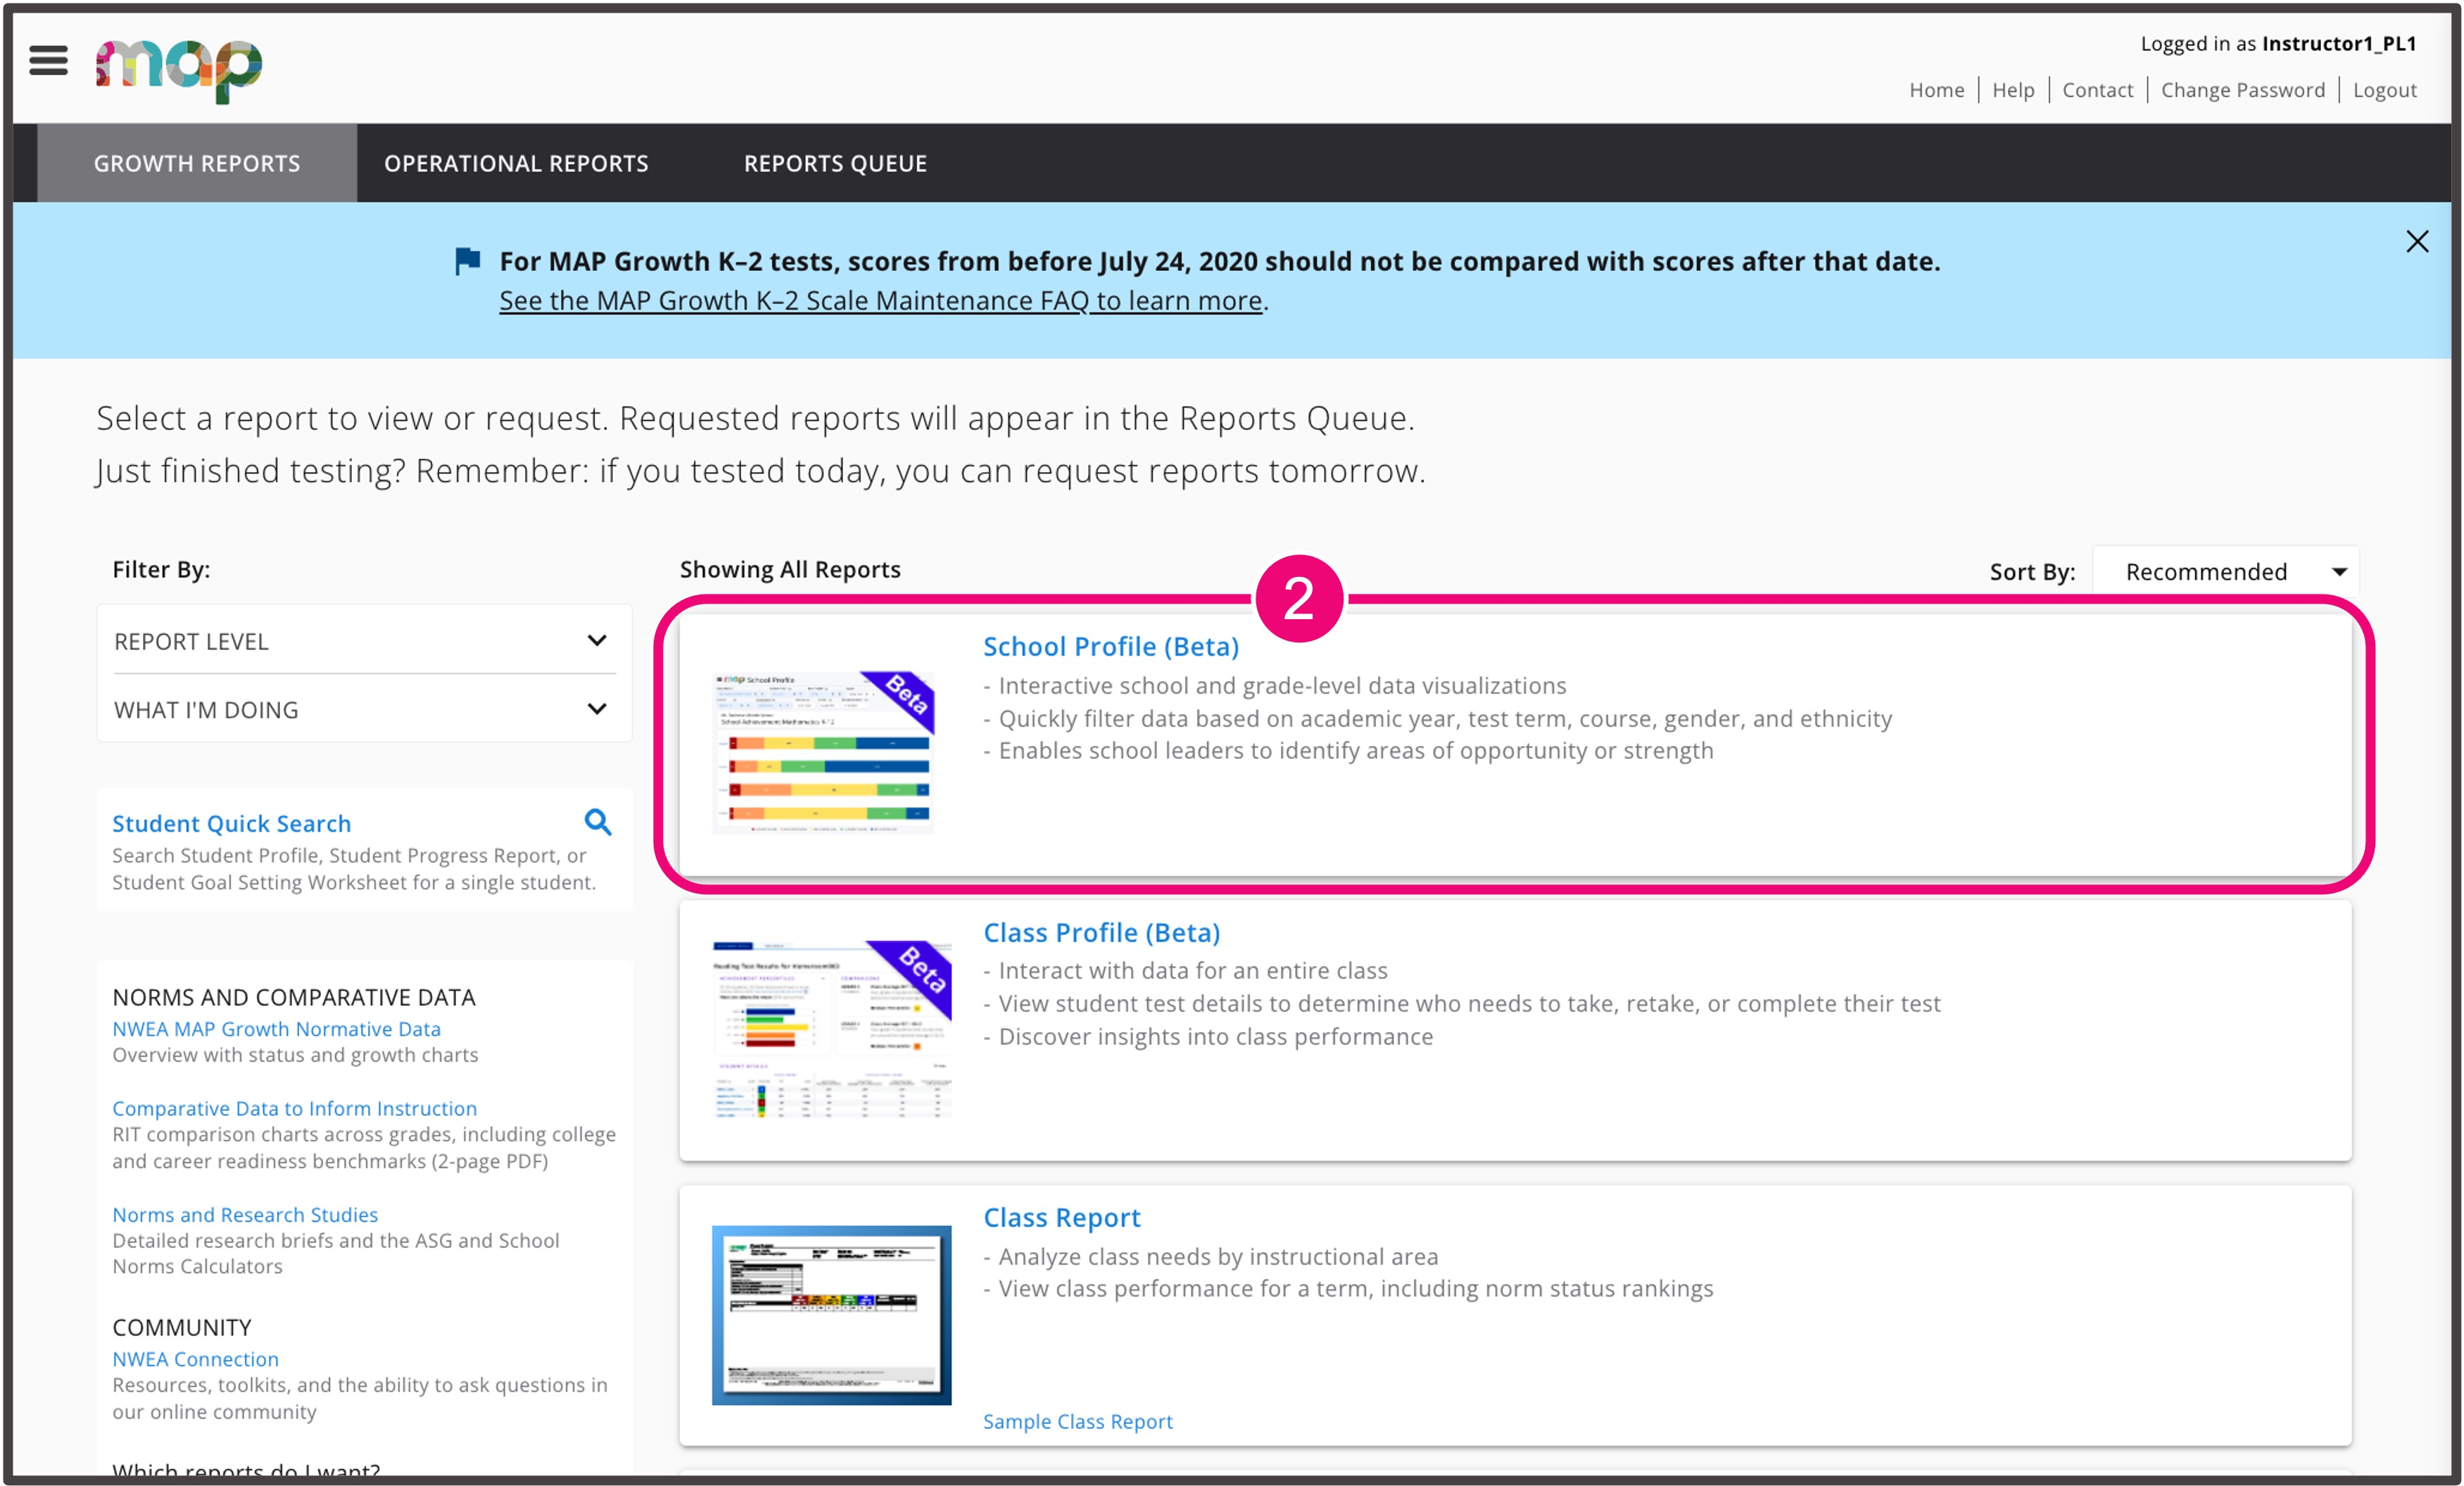Viewport: 2464px width, 1486px height.
Task: Click the Change Password link
Action: (x=2242, y=90)
